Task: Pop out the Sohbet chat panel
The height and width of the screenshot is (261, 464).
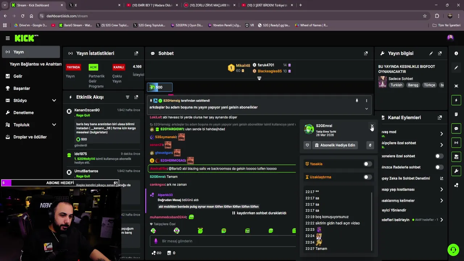Action: [366, 53]
